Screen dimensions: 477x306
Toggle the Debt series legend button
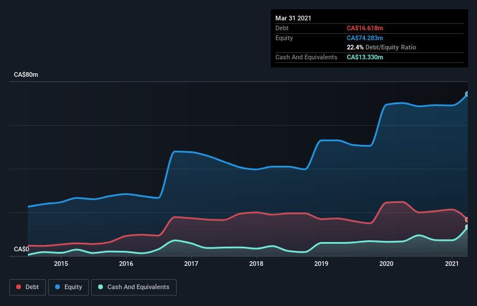(x=27, y=287)
